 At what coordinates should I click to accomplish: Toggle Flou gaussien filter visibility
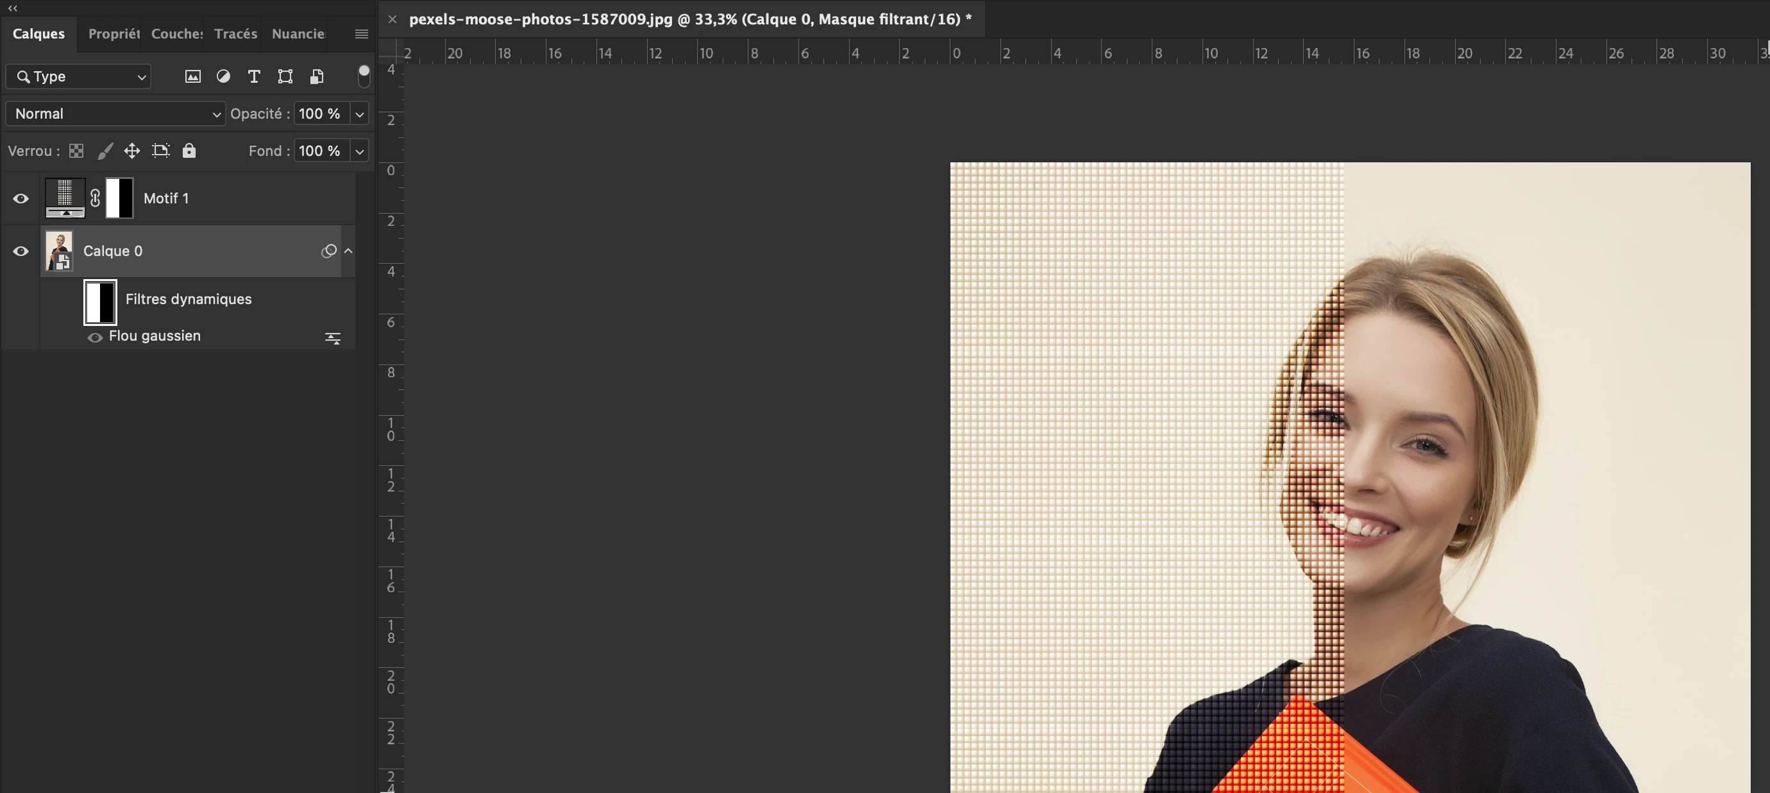pyautogui.click(x=95, y=337)
